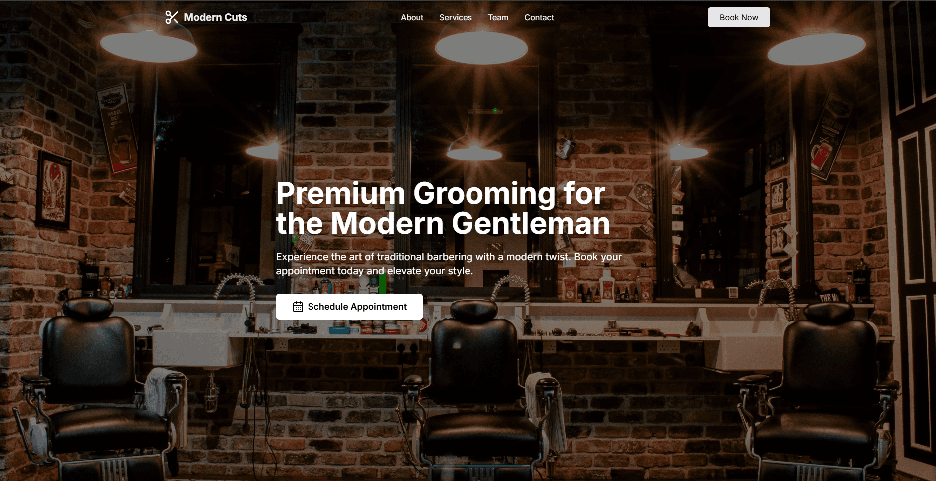
Task: Click the 'Experience the art' description paragraph
Action: 449,264
